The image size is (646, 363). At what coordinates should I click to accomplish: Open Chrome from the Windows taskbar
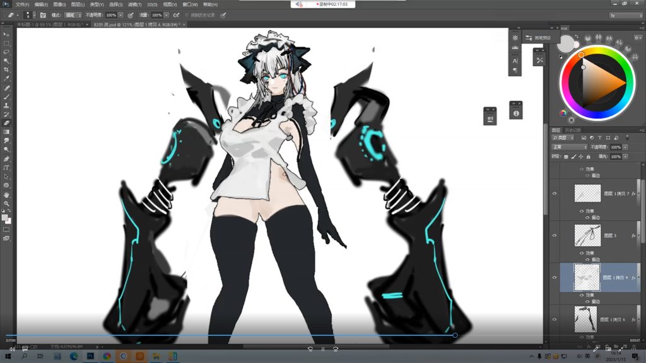coord(107,356)
